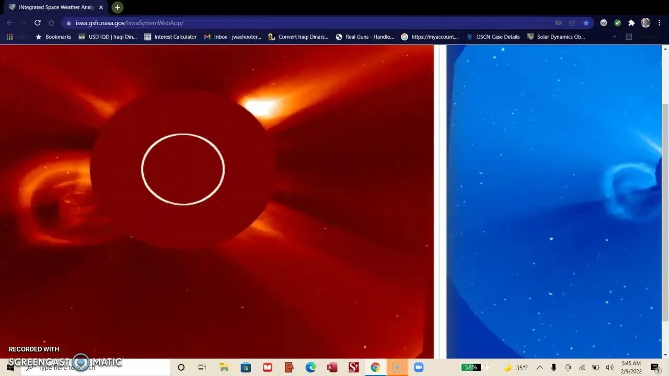Open Microsoft Store from the taskbar

coord(246,368)
